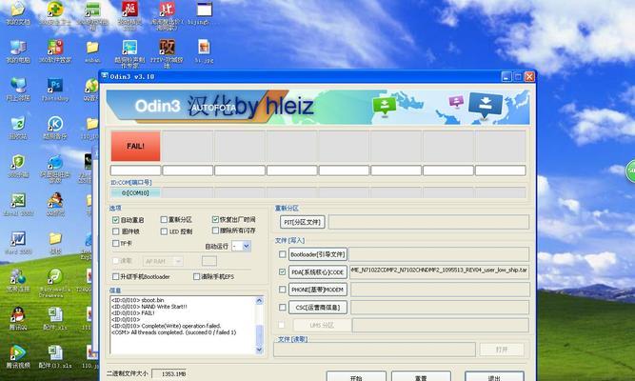Open 宽带连接 network shortcut icon
The width and height of the screenshot is (635, 381).
tap(18, 276)
